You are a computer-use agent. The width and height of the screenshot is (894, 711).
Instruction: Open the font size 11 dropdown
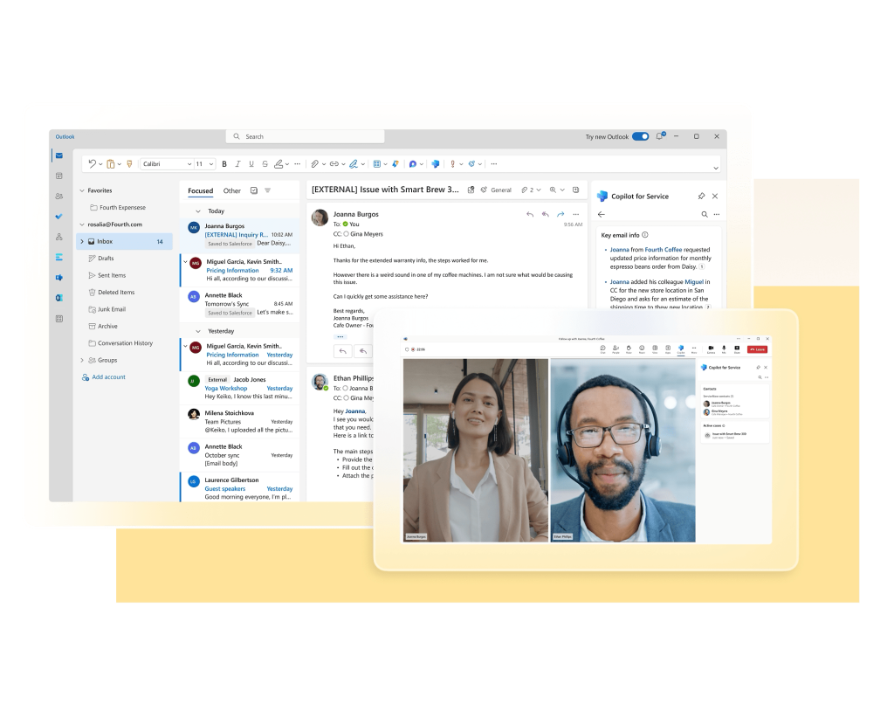point(204,163)
